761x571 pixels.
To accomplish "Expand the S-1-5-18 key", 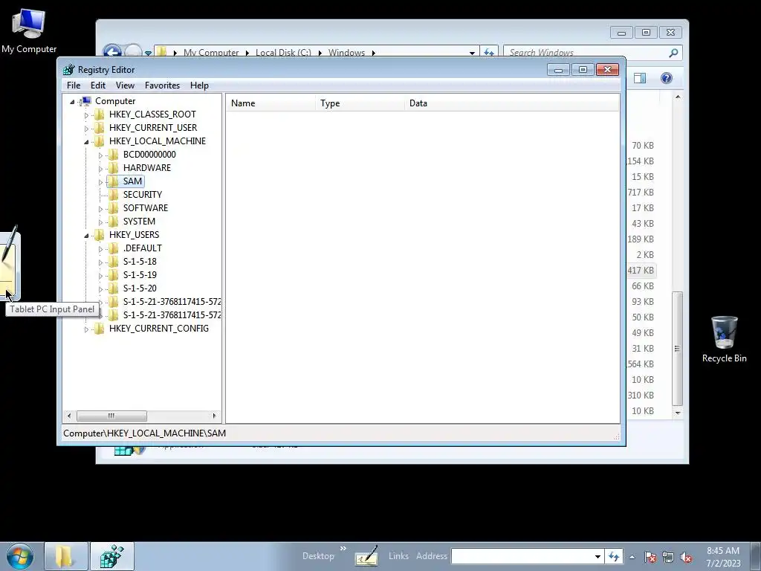I will point(100,262).
